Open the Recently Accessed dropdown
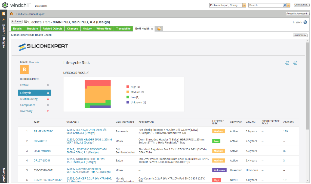 (297, 14)
